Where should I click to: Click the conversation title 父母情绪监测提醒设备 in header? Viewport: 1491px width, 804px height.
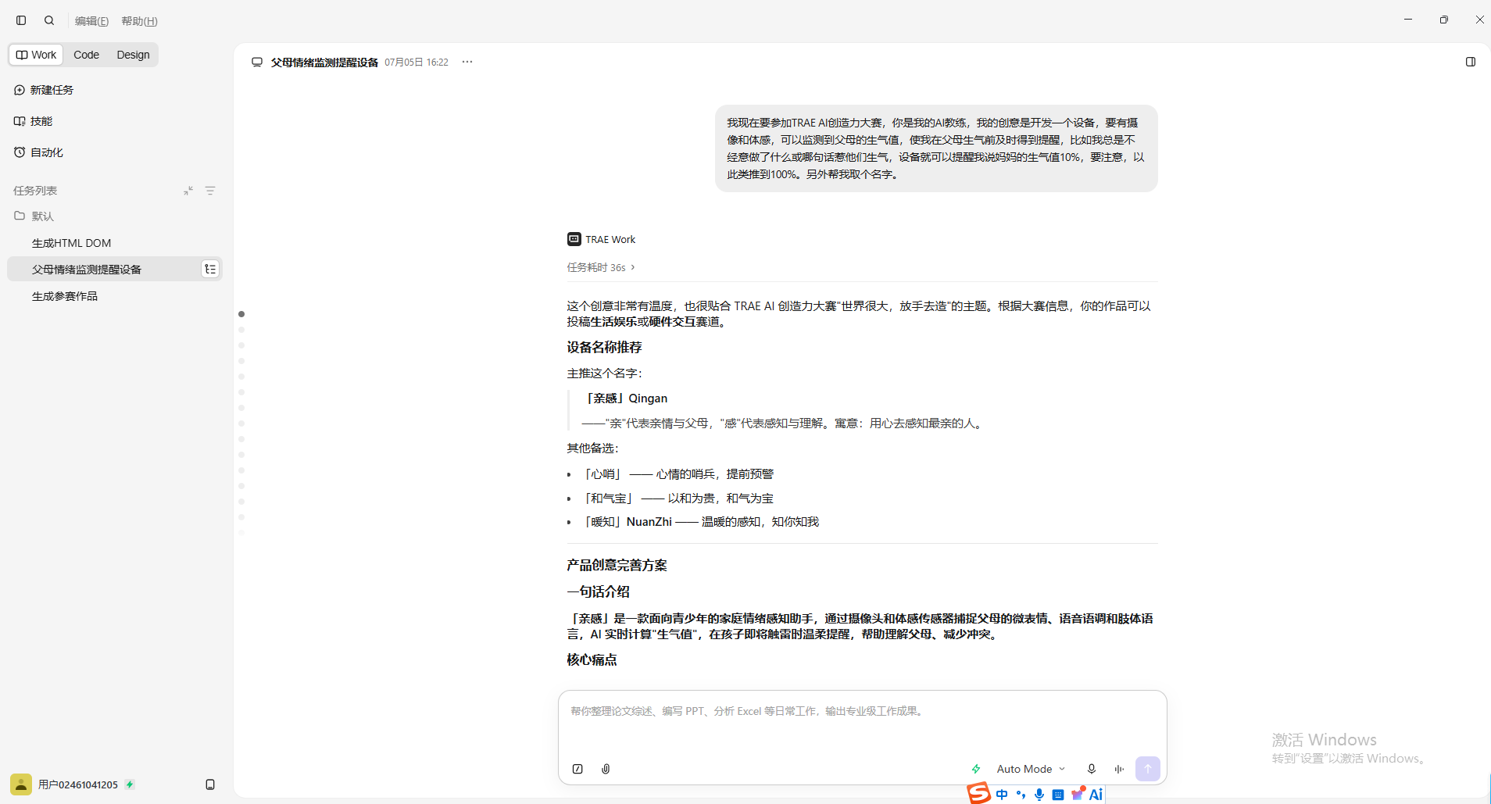[x=324, y=63]
